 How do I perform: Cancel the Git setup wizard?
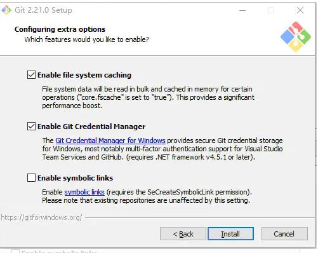pos(284,234)
